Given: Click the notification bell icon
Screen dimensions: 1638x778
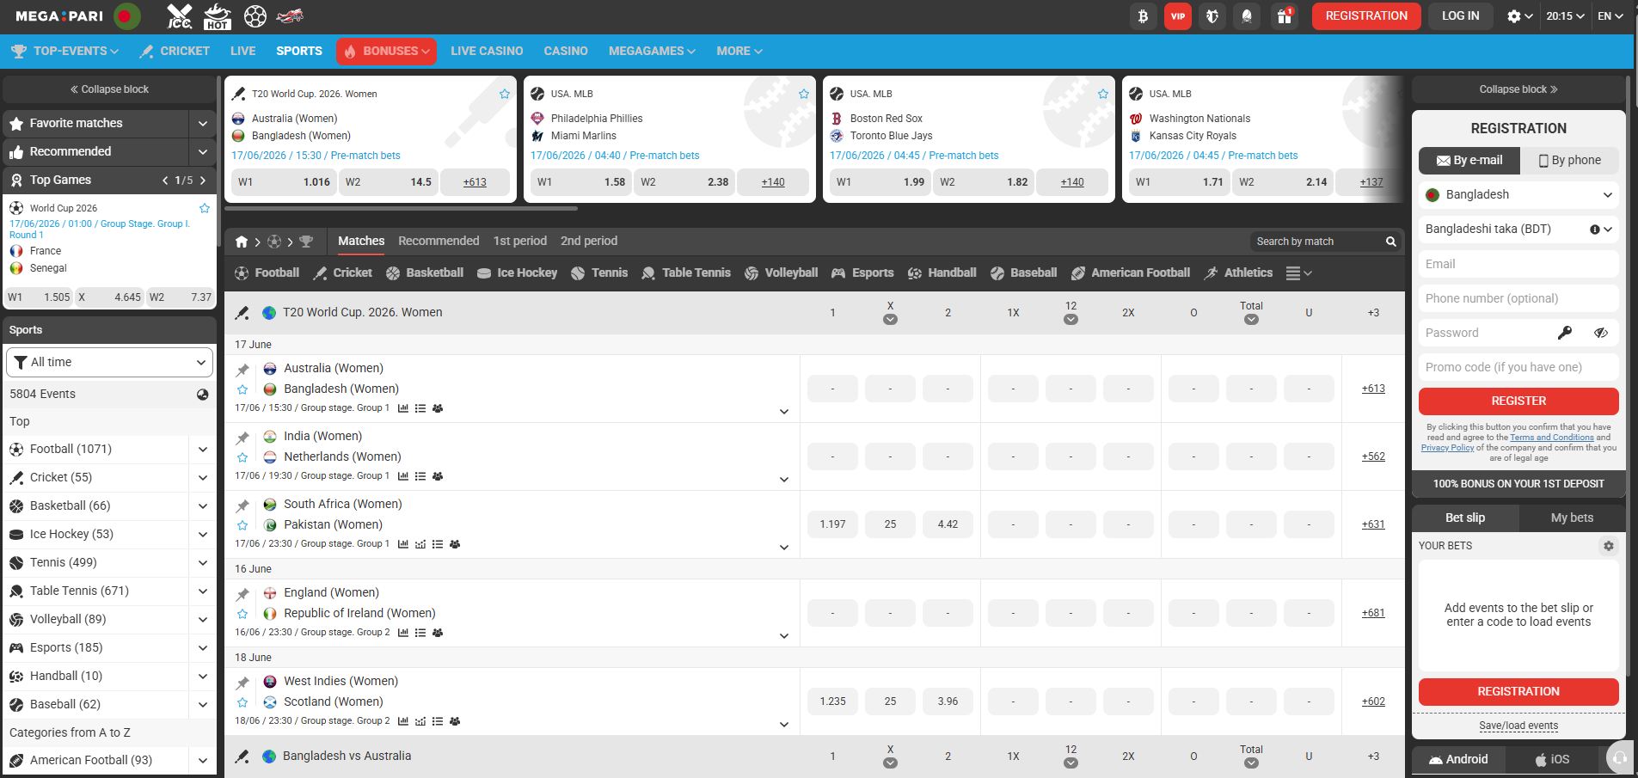Looking at the screenshot, I should (x=1247, y=16).
